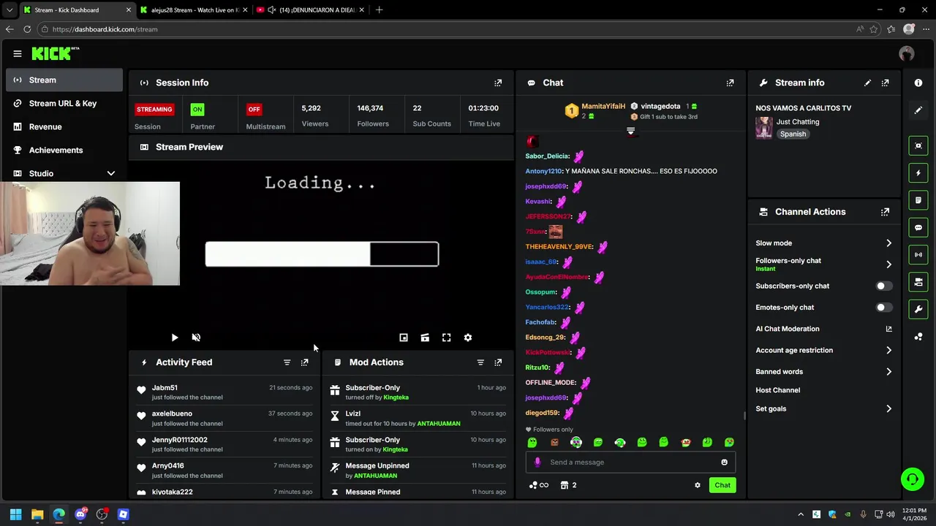Pop out the Activity Feed panel
This screenshot has width=936, height=526.
[x=305, y=362]
